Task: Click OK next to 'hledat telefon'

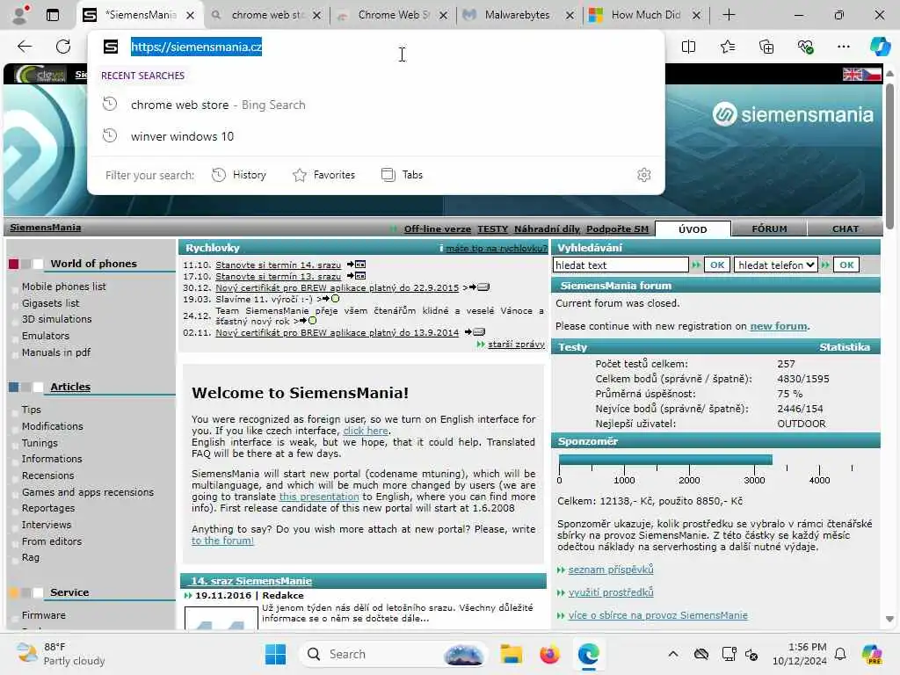Action: coord(846,265)
